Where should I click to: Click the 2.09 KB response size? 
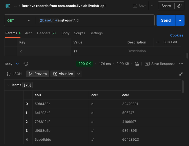tap(123, 64)
